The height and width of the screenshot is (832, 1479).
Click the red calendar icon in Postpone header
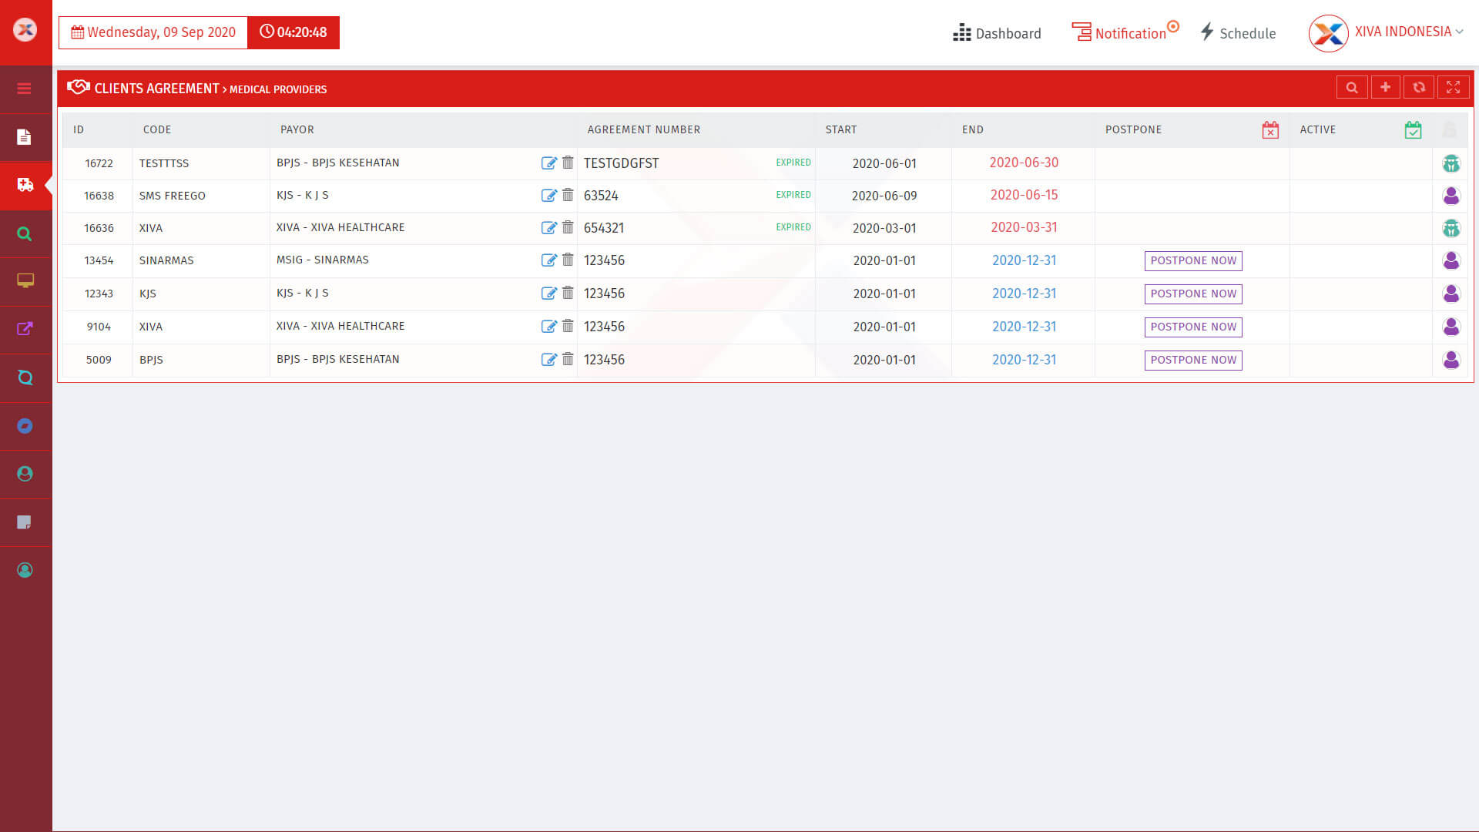[1270, 130]
